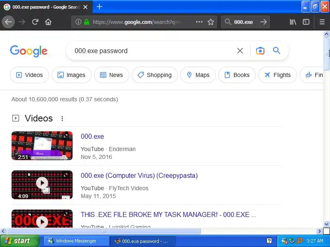Image resolution: width=330 pixels, height=247 pixels.
Task: Click the "Nov 5, 2016" date text
Action: click(97, 157)
